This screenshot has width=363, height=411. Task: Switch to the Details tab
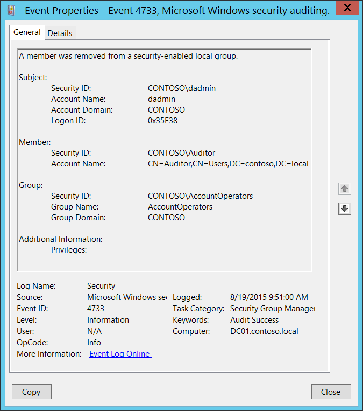pos(60,33)
